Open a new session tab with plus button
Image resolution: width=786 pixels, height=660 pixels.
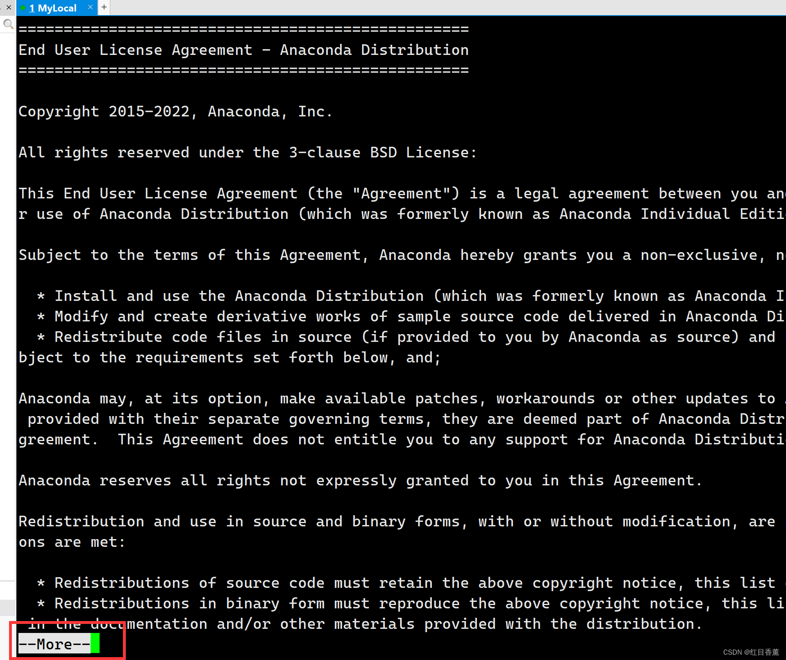[x=104, y=7]
